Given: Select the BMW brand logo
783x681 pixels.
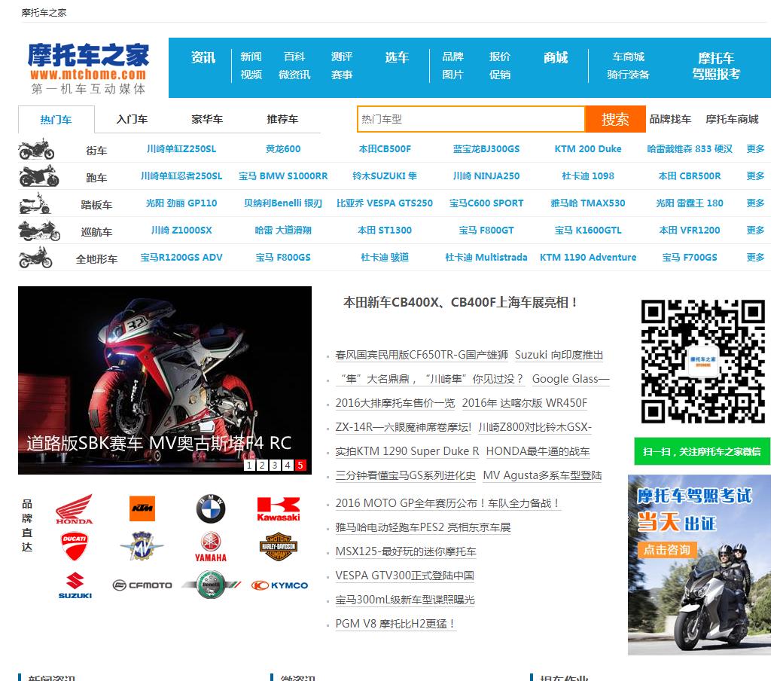Looking at the screenshot, I should (211, 508).
